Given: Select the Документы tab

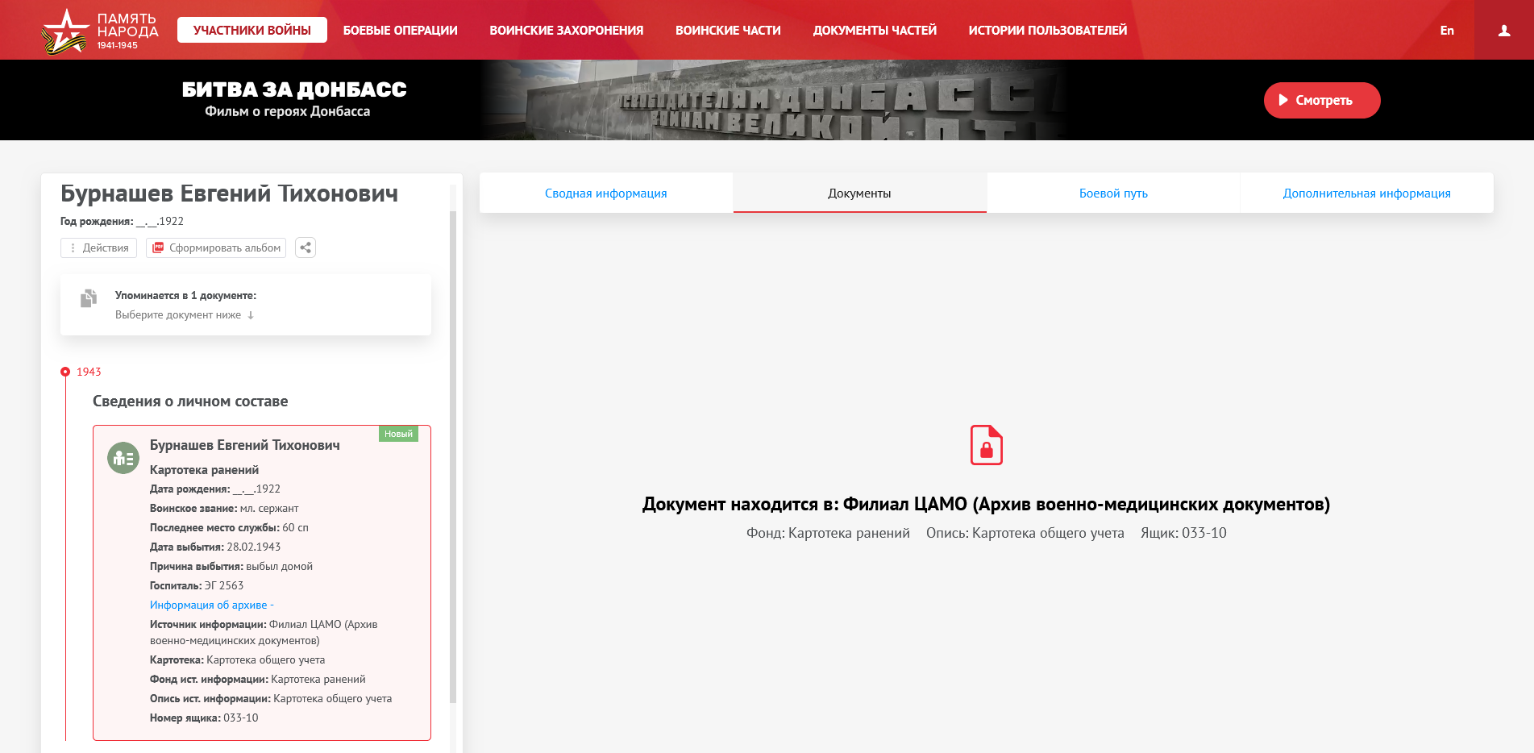Looking at the screenshot, I should (859, 193).
